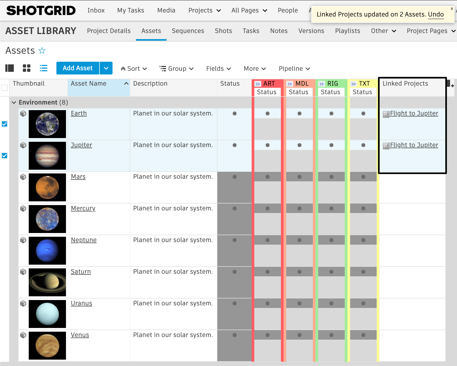Click the sort arrow on Asset Name column
Screen dimensions: 457x366
coord(126,83)
